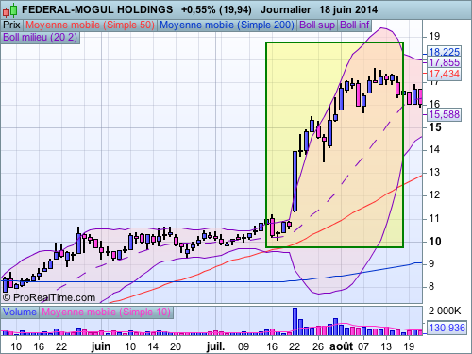
Task: Click the Journalier timeframe text
Action: tap(285, 9)
